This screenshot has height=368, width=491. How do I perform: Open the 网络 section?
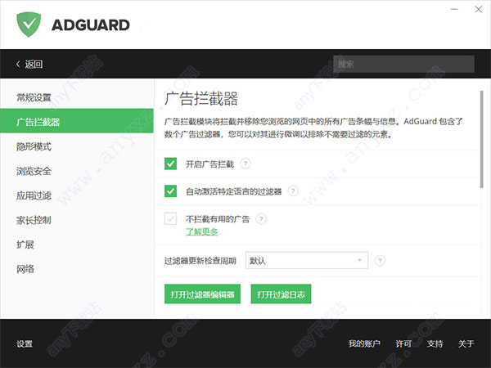pos(77,269)
